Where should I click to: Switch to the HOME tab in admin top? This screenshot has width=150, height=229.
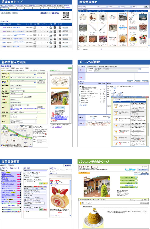(4, 8)
